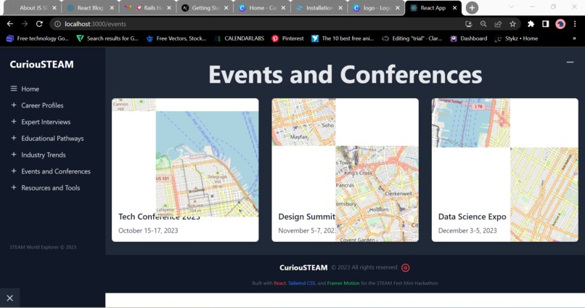The height and width of the screenshot is (308, 585).
Task: Open the CALENDARLABS bookmark
Action: click(240, 38)
